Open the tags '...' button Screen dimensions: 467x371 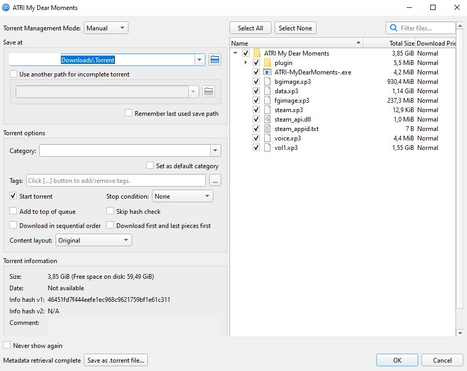click(x=215, y=180)
